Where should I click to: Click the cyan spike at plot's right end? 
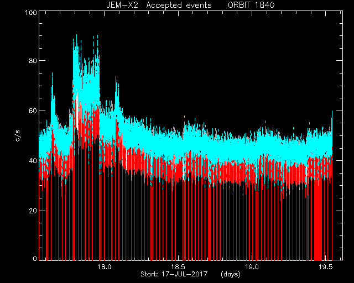(332, 122)
